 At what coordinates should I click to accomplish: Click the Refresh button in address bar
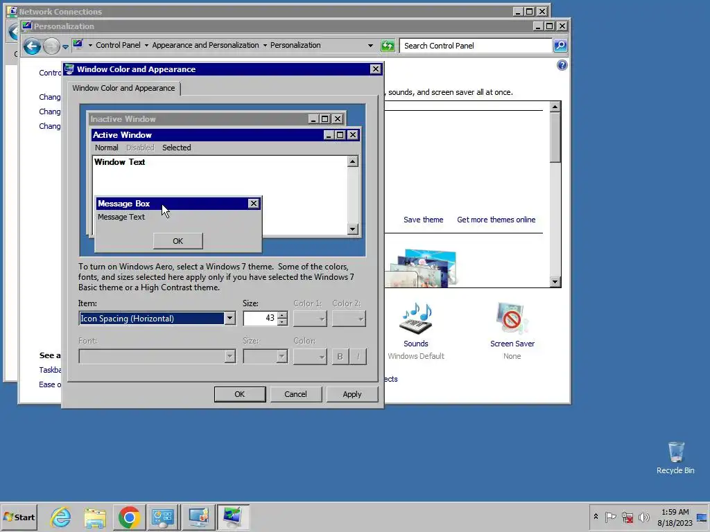(388, 45)
